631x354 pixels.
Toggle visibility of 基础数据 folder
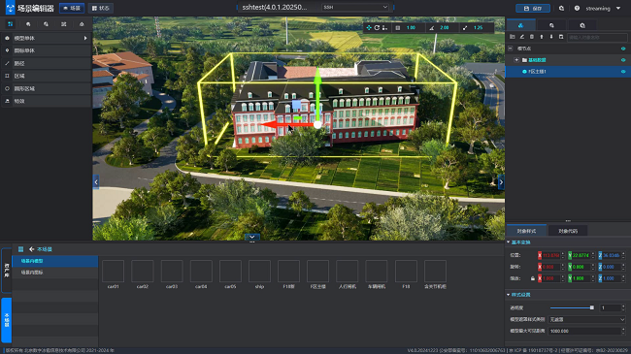point(623,60)
